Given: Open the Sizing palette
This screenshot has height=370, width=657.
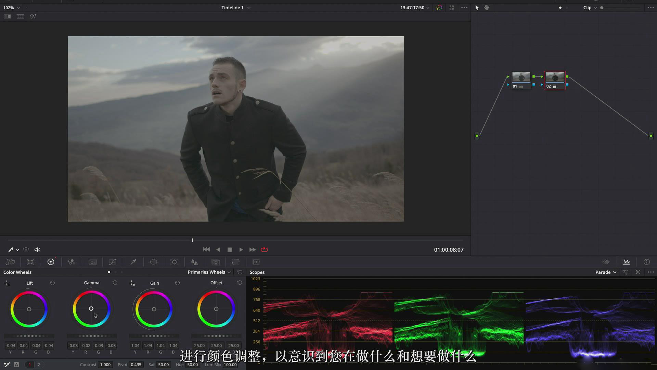Looking at the screenshot, I should pyautogui.click(x=236, y=262).
